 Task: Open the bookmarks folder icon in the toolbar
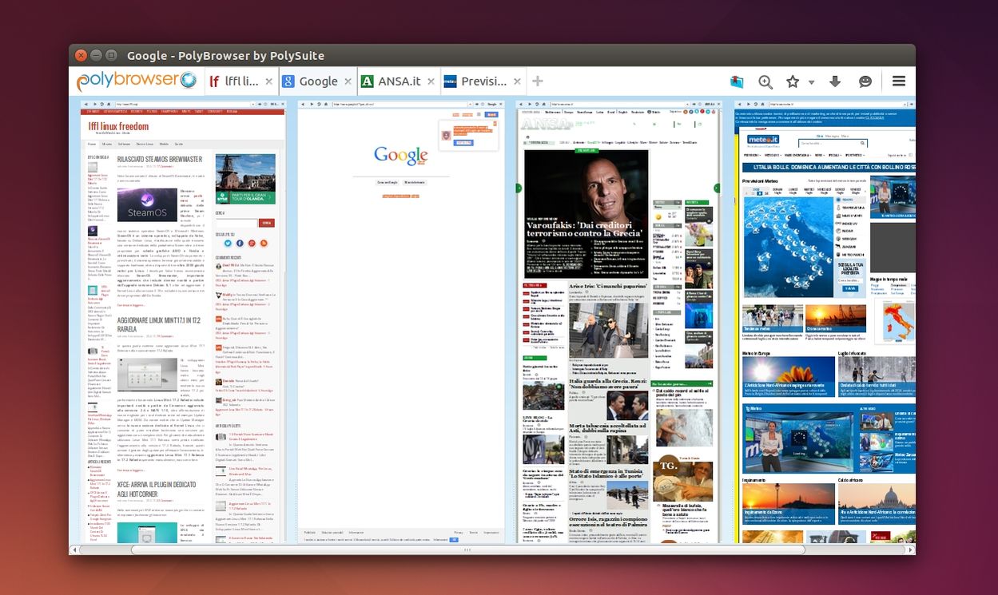click(x=737, y=81)
